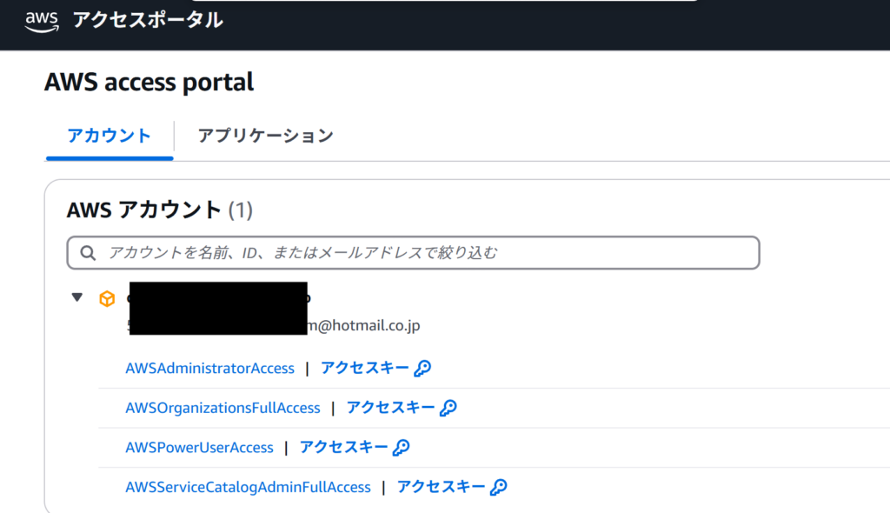Switch to the アカウント tab
890x513 pixels.
coord(109,136)
